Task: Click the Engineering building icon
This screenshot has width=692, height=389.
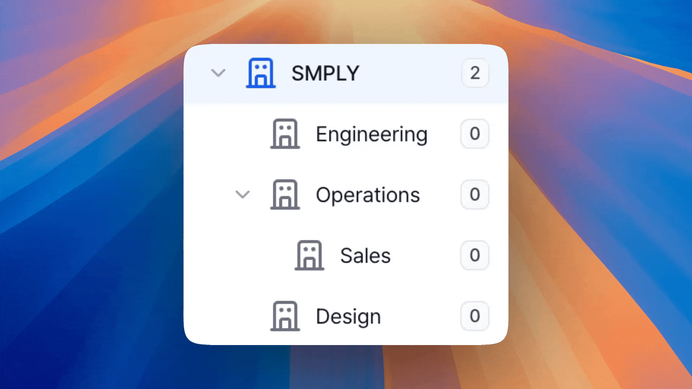Action: tap(285, 134)
